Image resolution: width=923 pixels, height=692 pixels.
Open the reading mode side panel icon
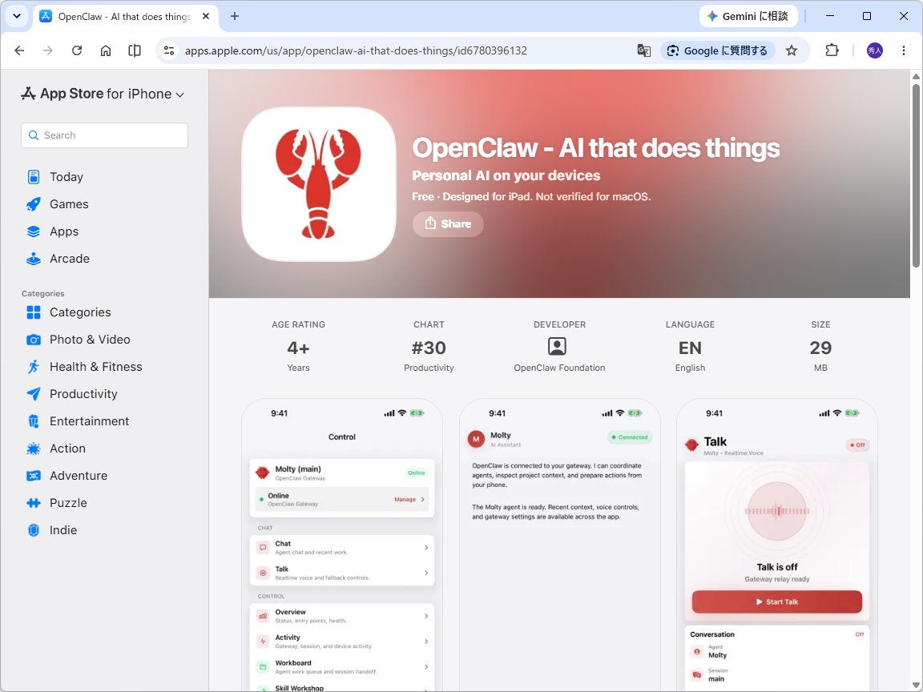(135, 50)
